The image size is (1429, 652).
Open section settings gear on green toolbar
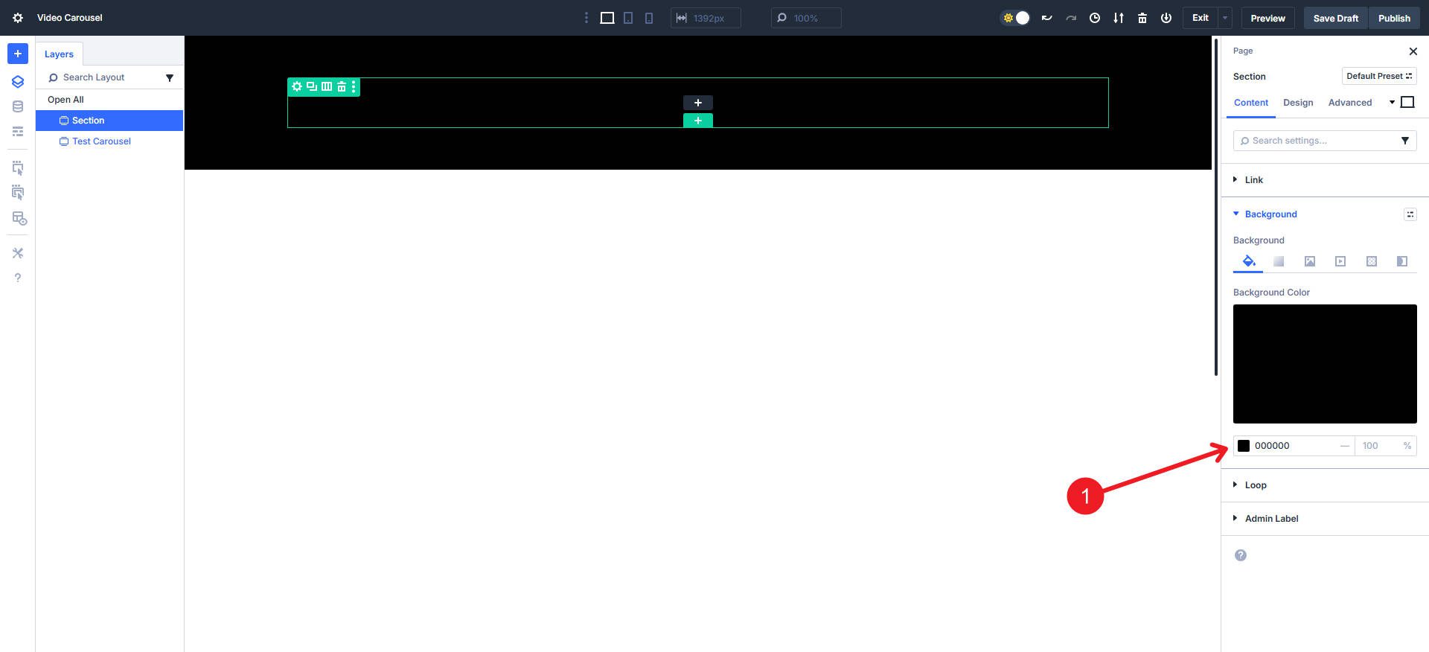297,87
